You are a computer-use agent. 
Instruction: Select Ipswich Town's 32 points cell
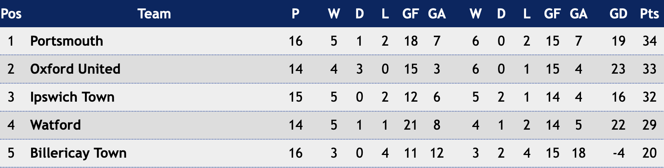(x=649, y=97)
